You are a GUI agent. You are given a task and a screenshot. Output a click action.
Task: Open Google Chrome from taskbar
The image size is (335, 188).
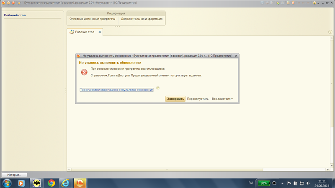(51, 183)
